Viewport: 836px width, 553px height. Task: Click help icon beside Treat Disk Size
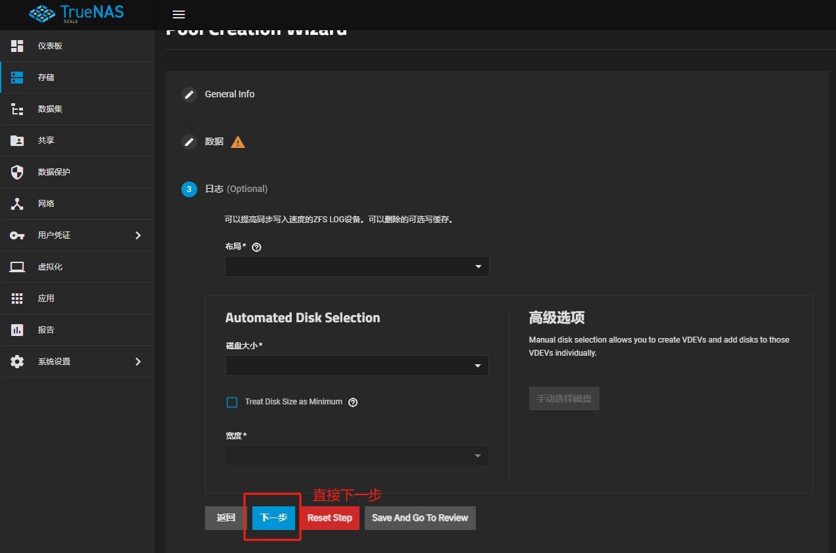pyautogui.click(x=353, y=402)
